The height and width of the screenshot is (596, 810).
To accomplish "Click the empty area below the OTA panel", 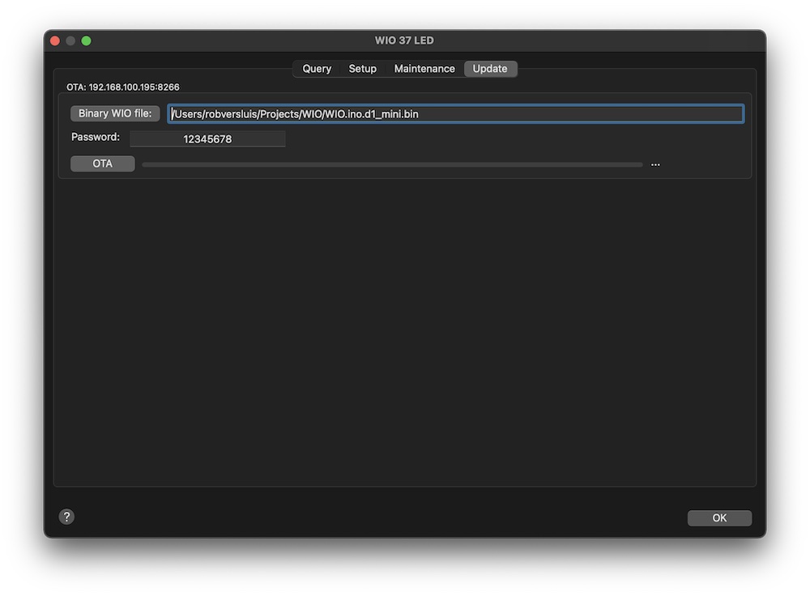I will (405, 324).
